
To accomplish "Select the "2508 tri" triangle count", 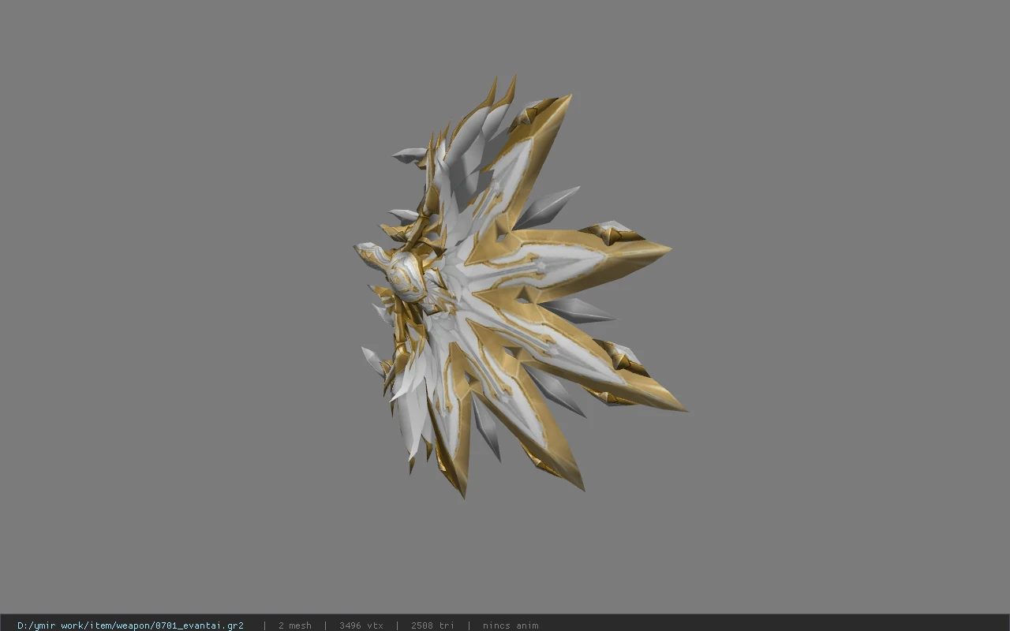I will (x=432, y=625).
